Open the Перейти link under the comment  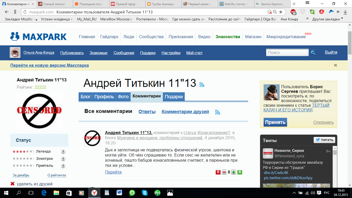(x=113, y=172)
